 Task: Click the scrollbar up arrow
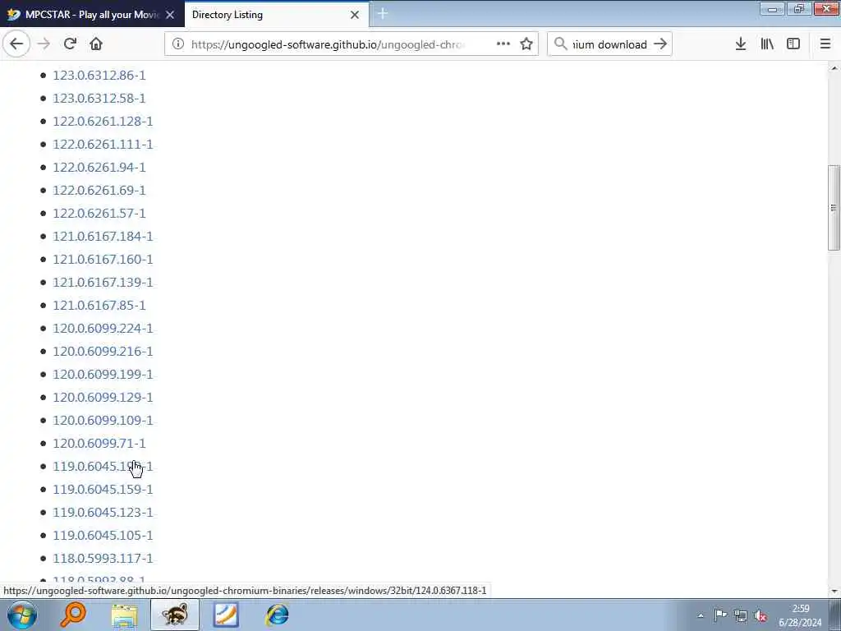[834, 68]
